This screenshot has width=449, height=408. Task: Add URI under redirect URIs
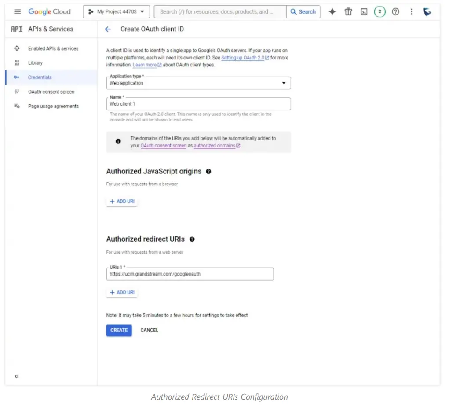click(x=122, y=293)
